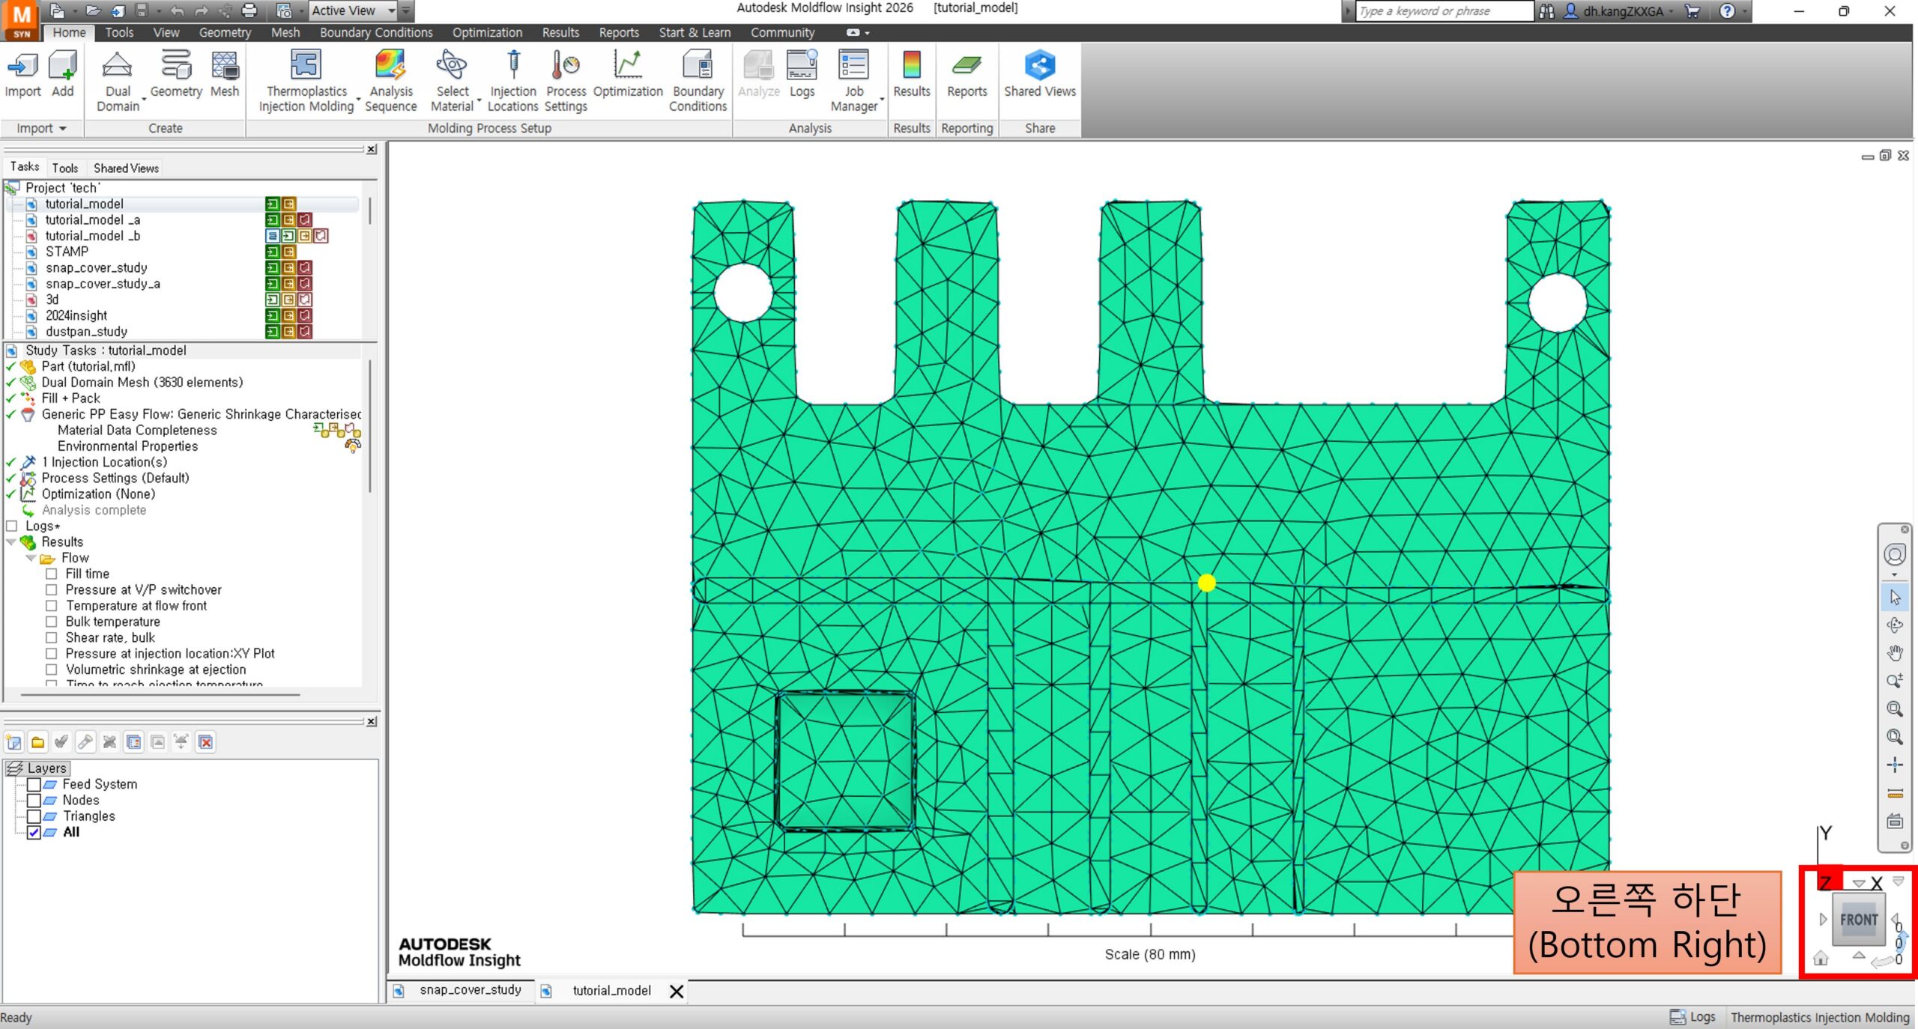The image size is (1918, 1029).
Task: Click the Center crosshair tool in navigation bar
Action: (x=1895, y=765)
